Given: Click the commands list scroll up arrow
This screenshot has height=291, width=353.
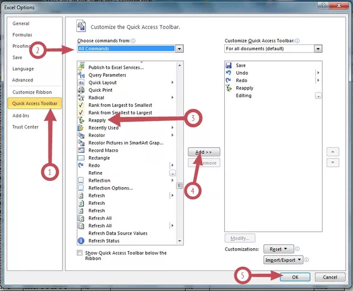Looking at the screenshot, I should [x=179, y=65].
